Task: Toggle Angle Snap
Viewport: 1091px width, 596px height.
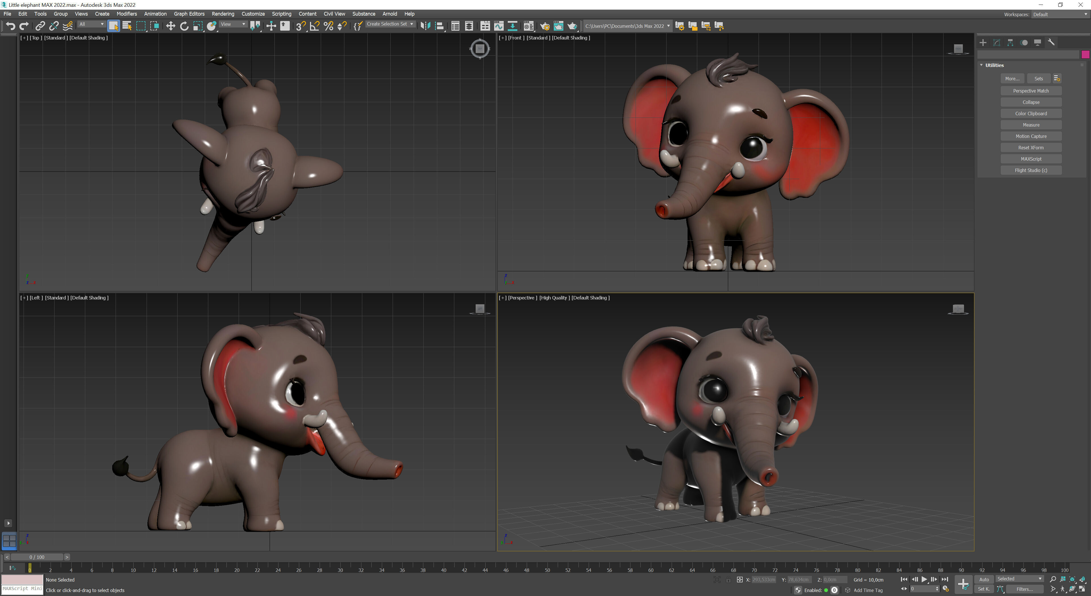Action: [x=315, y=26]
